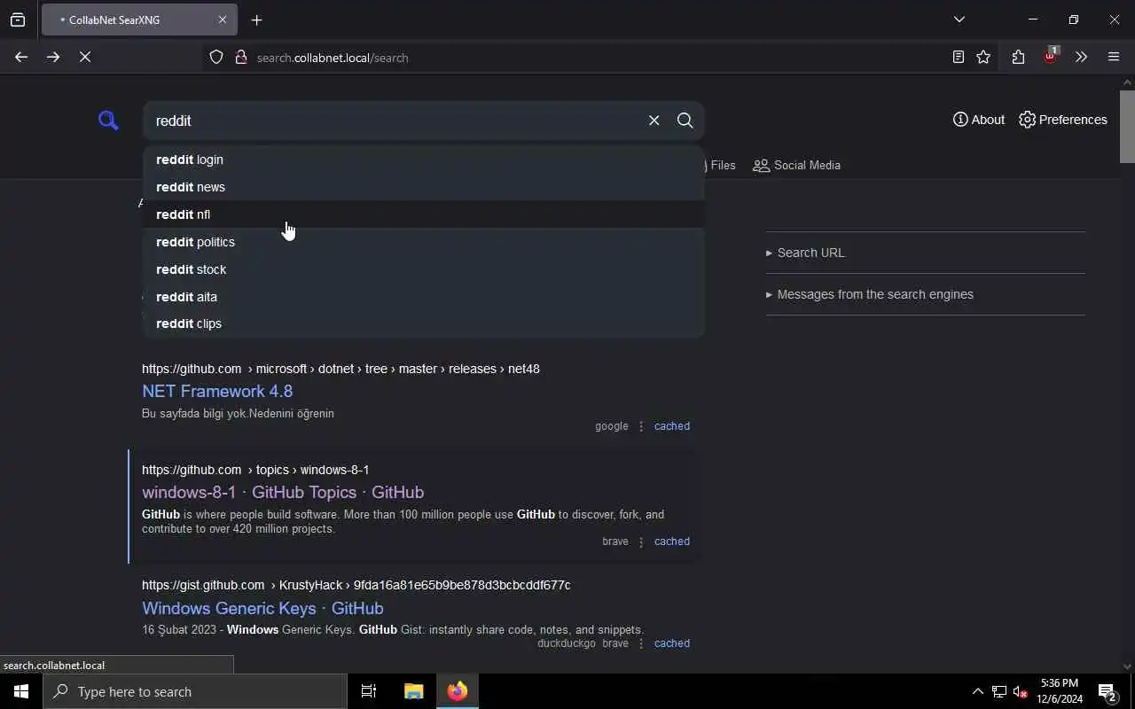Stop page loading with the X button
This screenshot has width=1135, height=709.
click(85, 57)
